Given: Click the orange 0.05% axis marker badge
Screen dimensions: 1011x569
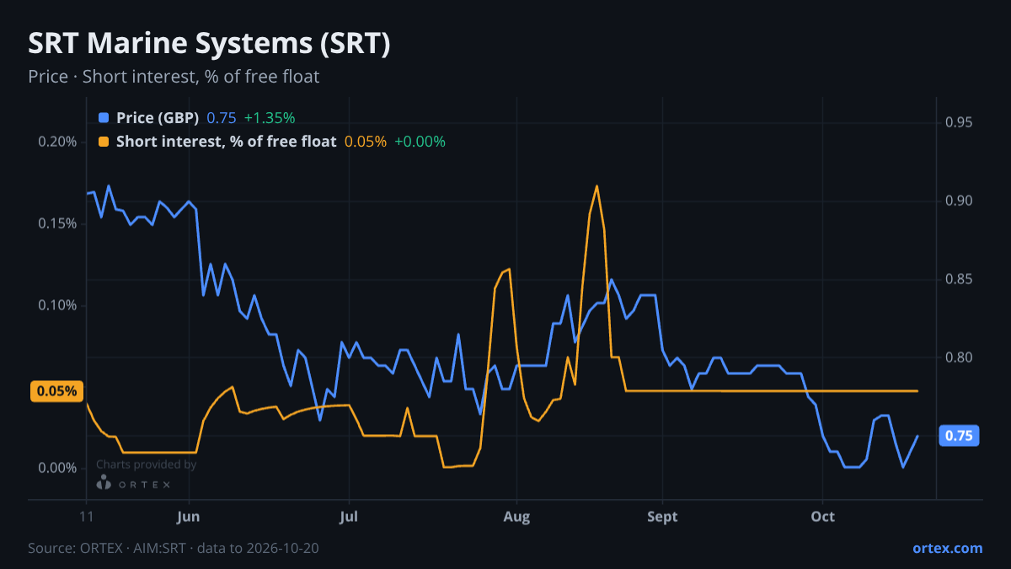Looking at the screenshot, I should click(x=56, y=391).
